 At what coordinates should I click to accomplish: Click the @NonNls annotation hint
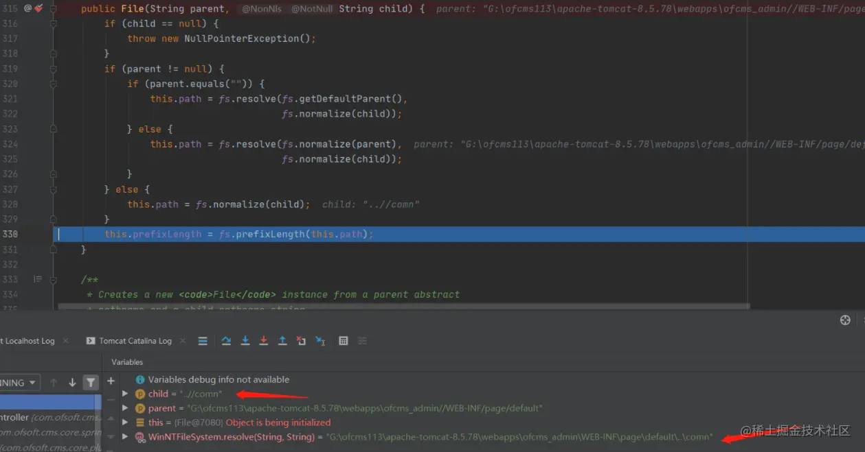coord(262,9)
